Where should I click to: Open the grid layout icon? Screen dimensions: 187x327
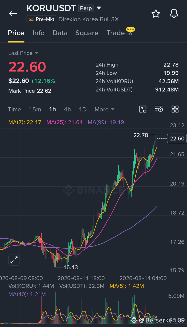pyautogui.click(x=175, y=109)
